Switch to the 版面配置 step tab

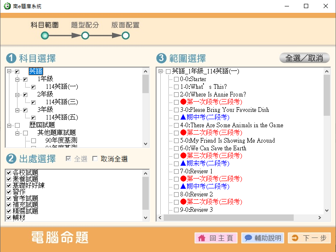(x=125, y=25)
